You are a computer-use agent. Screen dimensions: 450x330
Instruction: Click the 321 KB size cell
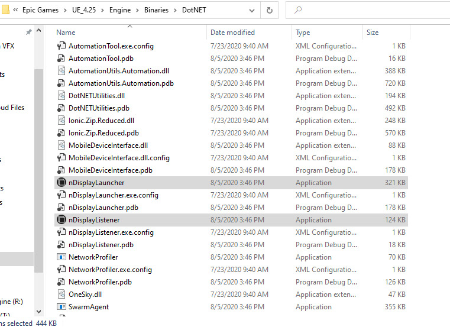pyautogui.click(x=395, y=183)
